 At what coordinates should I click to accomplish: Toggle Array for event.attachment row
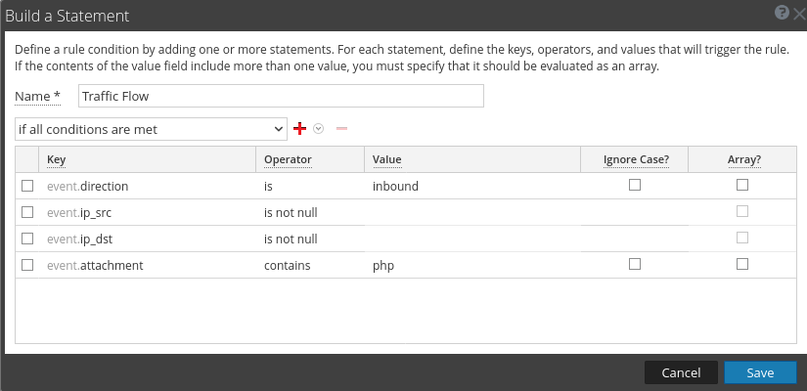742,264
